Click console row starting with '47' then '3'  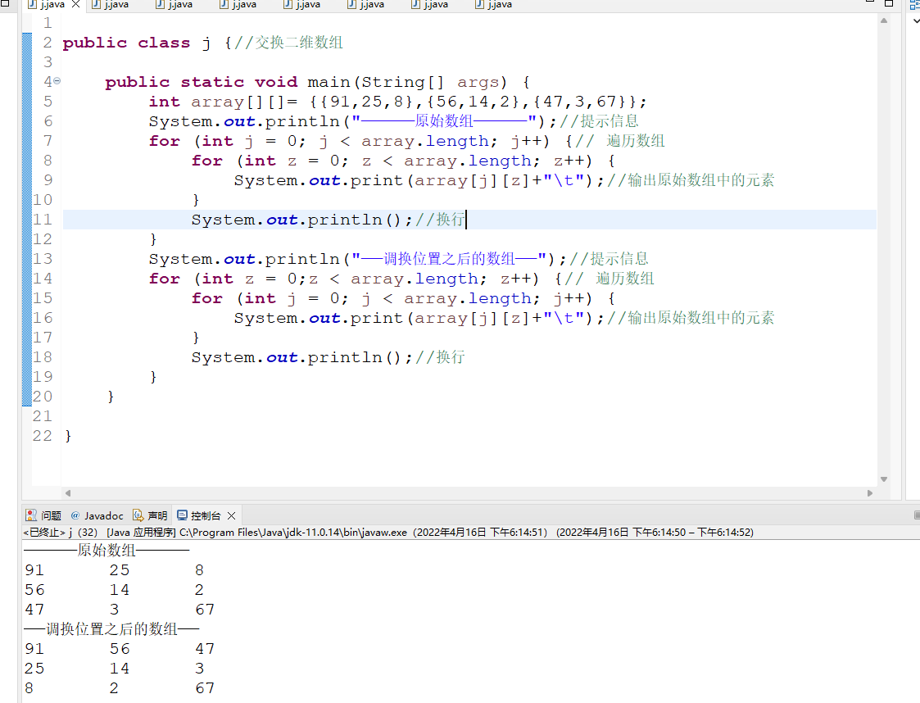pyautogui.click(x=120, y=609)
